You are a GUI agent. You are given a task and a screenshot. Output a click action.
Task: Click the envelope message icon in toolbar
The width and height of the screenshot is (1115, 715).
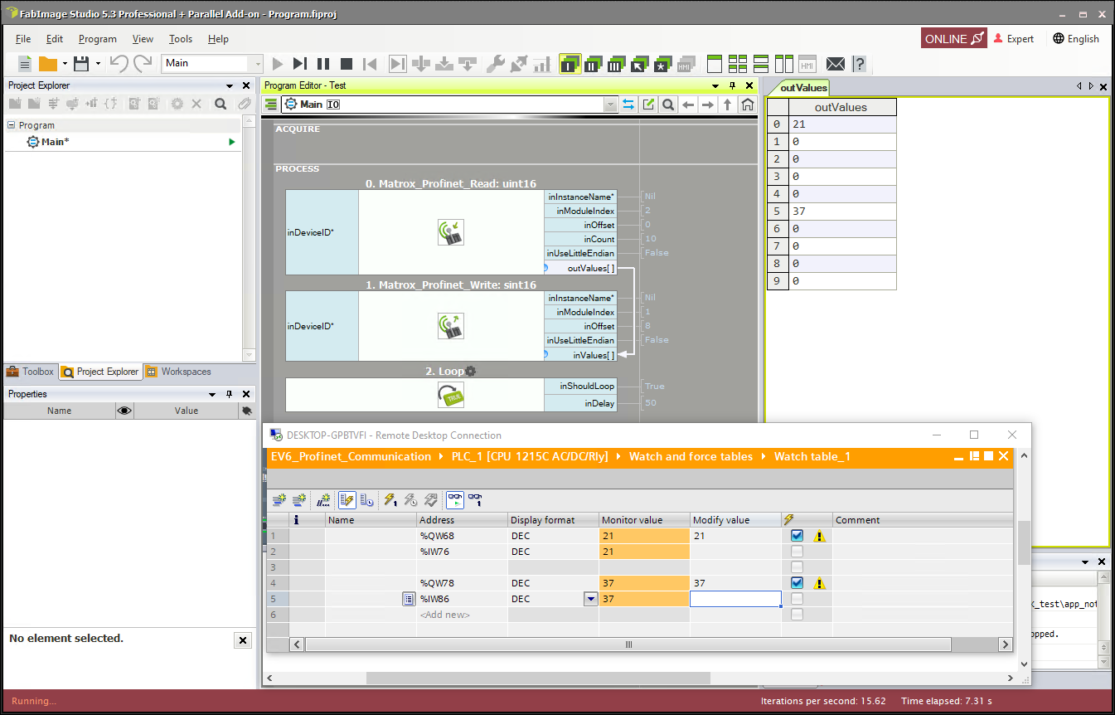point(836,64)
